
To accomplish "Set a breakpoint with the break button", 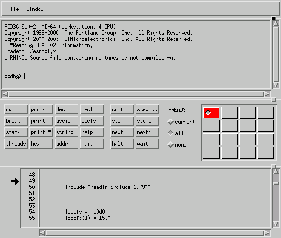I will [x=16, y=121].
